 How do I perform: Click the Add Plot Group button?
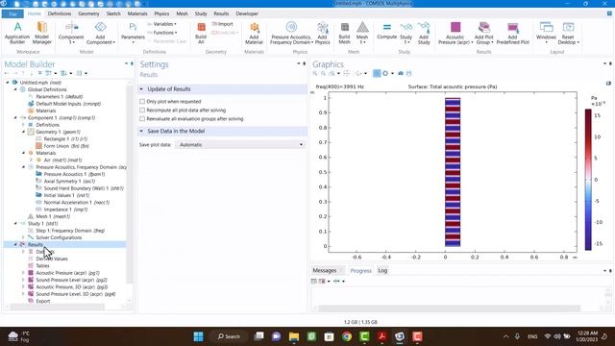point(484,33)
